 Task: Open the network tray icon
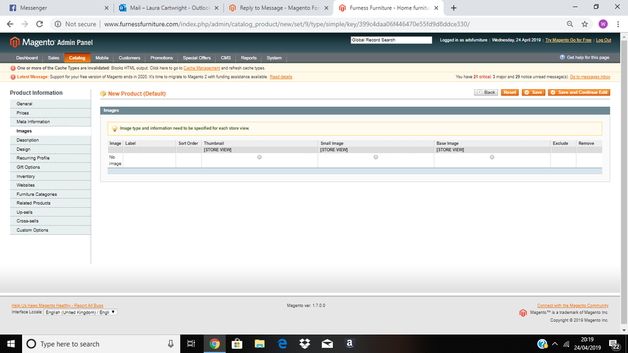566,344
